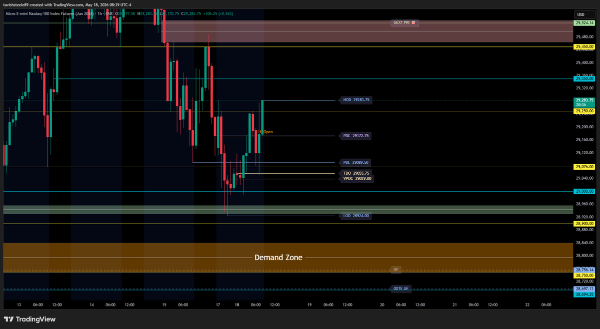Click the PDL 29089.50 level label
This screenshot has height=329, width=600.
coord(356,162)
